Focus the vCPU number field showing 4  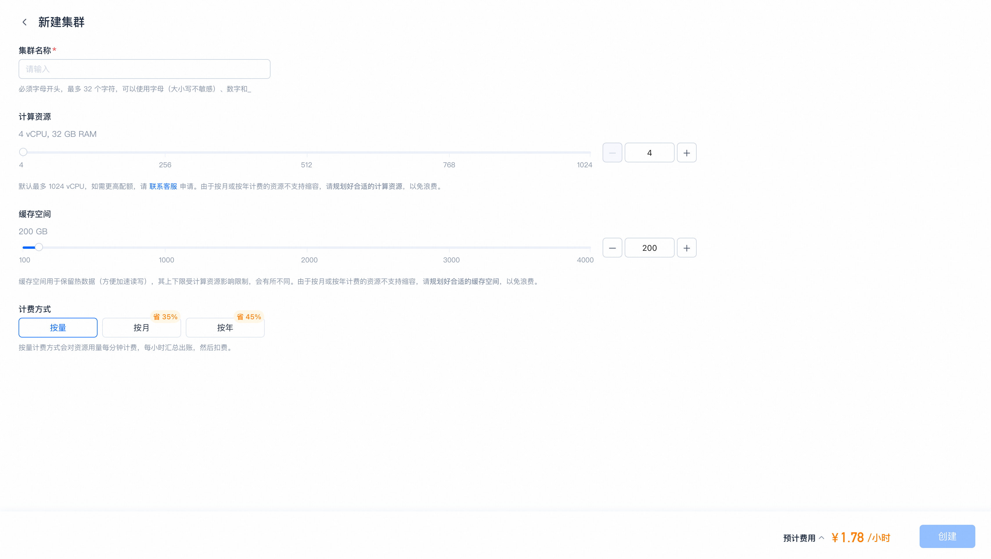[x=649, y=153]
